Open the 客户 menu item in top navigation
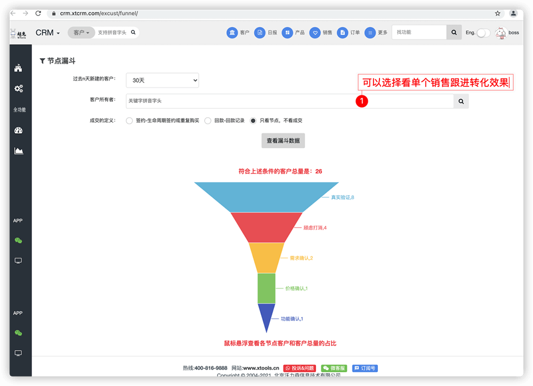This screenshot has height=386, width=533. click(245, 33)
